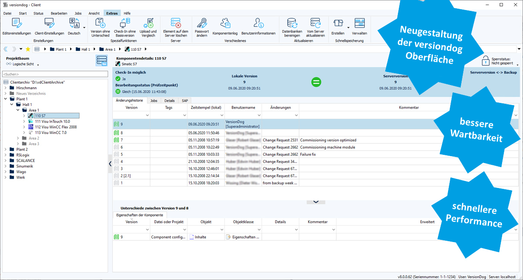Open the Ansicht ribbon tab

tap(94, 14)
